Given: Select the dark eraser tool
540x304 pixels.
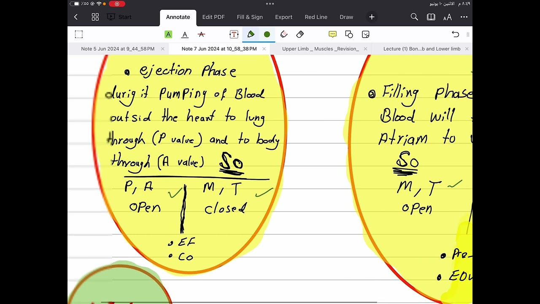Looking at the screenshot, I should click(300, 34).
